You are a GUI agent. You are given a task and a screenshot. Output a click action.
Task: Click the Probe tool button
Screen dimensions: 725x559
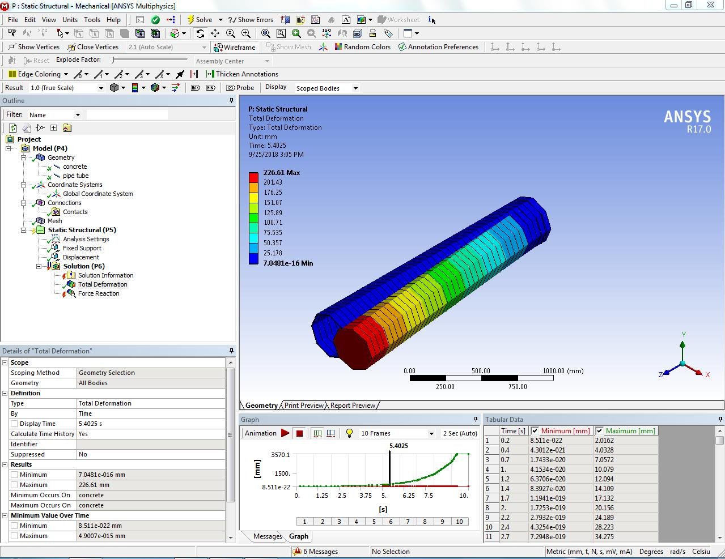(240, 88)
